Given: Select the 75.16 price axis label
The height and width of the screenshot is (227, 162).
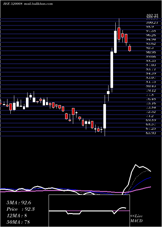Looking at the screenshot, I should point(152,103).
